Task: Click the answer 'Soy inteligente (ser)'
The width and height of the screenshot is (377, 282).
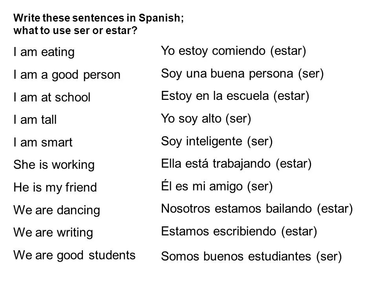Action: click(x=217, y=141)
